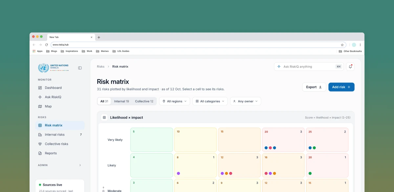The image size is (394, 192).
Task: Collapse the sidebar panel icon
Action: [x=80, y=68]
